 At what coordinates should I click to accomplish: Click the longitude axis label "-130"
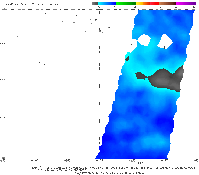[132, 160]
